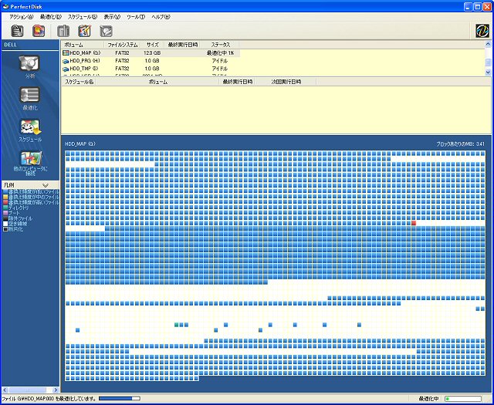Click the white 空き領域 legend swatch
Screen dimensions: 494x405
point(5,224)
